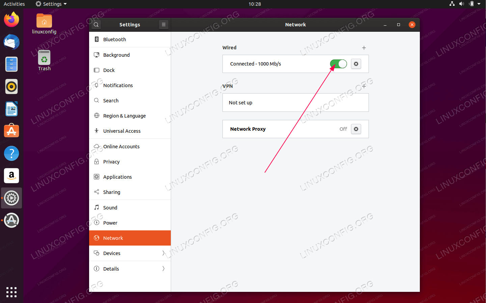Launch Firefox from the dock
Viewport: 486px width, 303px height.
[x=11, y=20]
